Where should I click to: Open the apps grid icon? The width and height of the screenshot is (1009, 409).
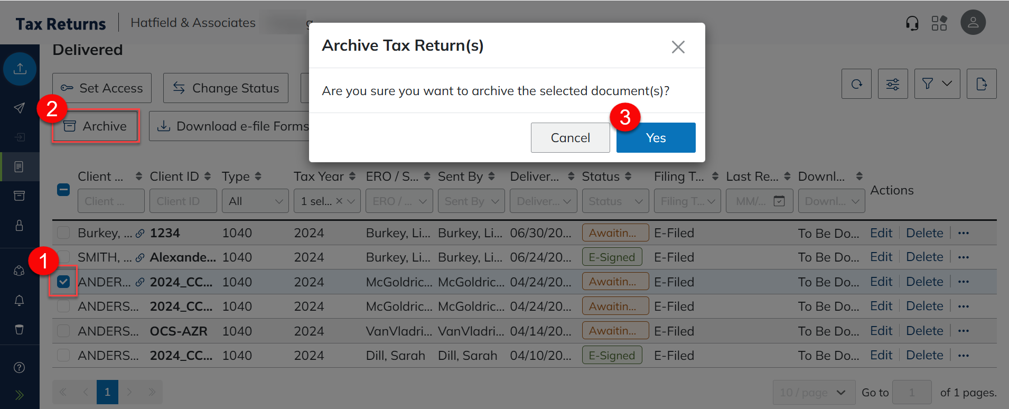939,23
